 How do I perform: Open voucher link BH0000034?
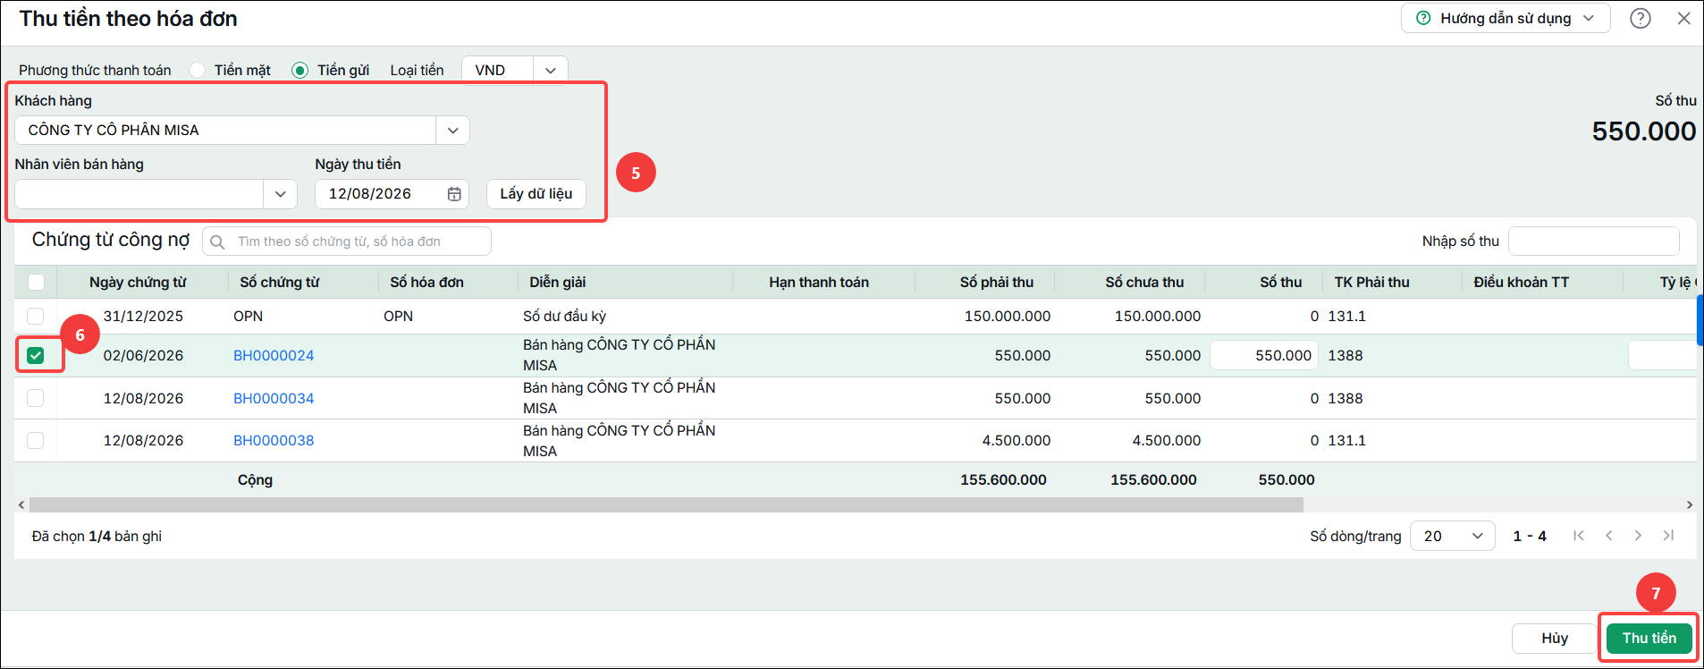coord(274,398)
